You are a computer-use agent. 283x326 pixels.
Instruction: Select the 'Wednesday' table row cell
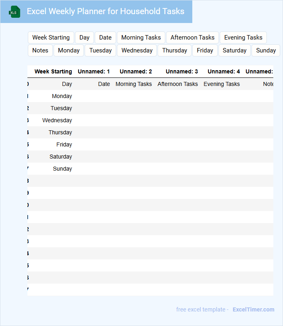(x=57, y=120)
